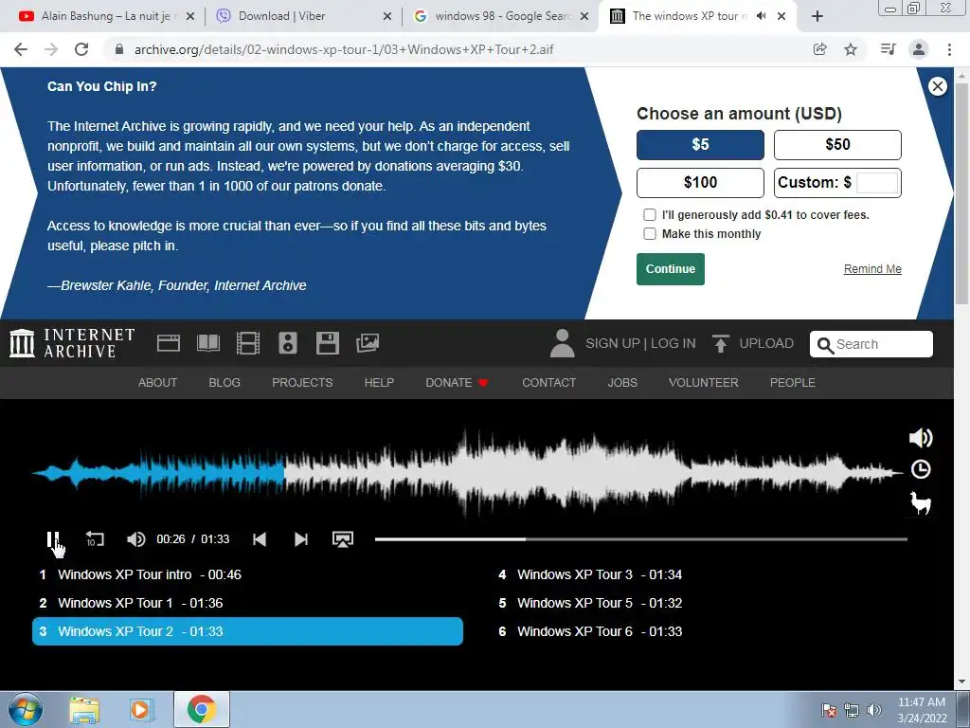Open the PEOPLE menu item

click(x=793, y=383)
